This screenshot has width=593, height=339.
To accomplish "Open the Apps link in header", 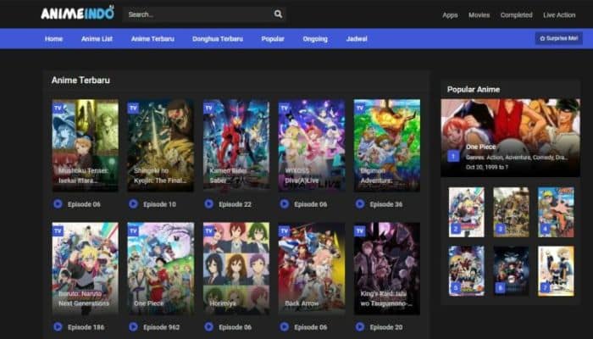I will (450, 15).
